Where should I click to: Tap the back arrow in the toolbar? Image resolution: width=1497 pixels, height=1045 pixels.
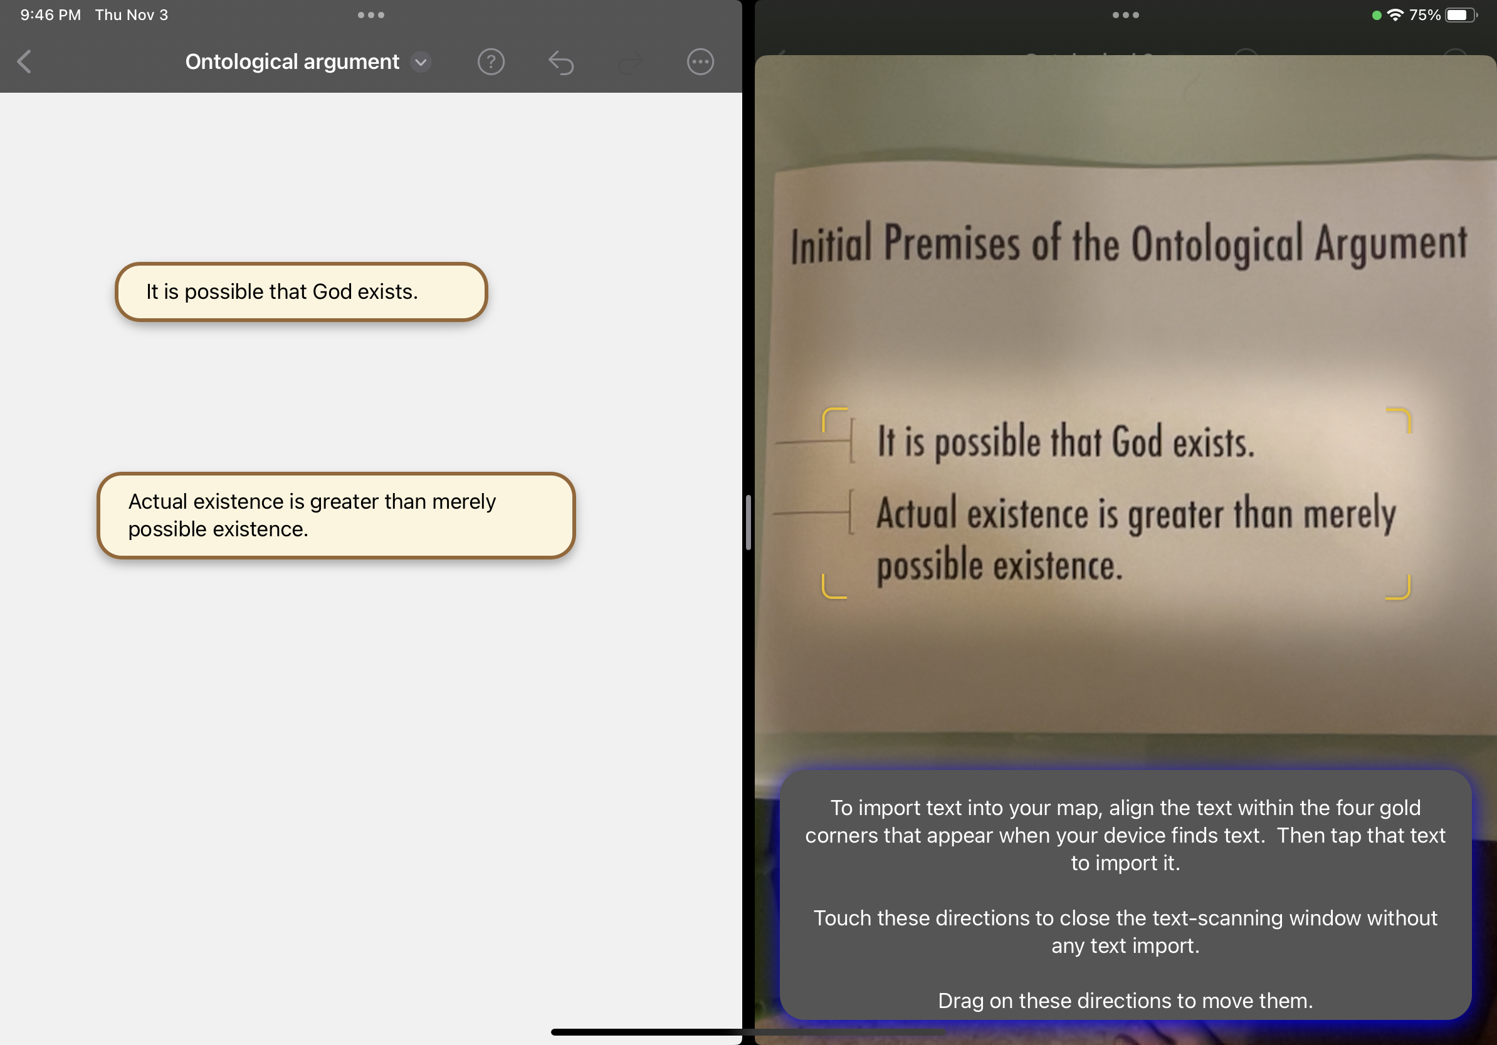(25, 62)
